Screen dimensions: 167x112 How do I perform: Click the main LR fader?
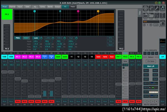tap(163, 79)
